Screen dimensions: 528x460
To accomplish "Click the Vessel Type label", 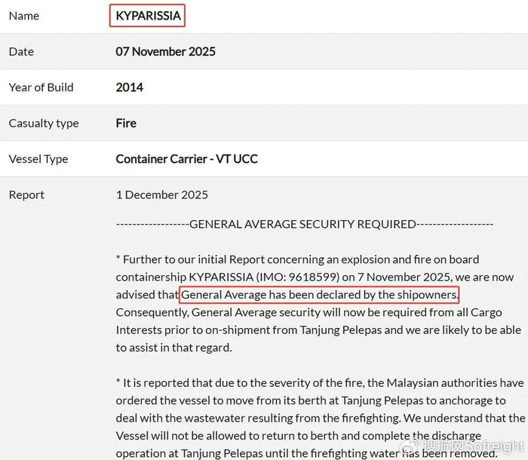I will 38,158.
